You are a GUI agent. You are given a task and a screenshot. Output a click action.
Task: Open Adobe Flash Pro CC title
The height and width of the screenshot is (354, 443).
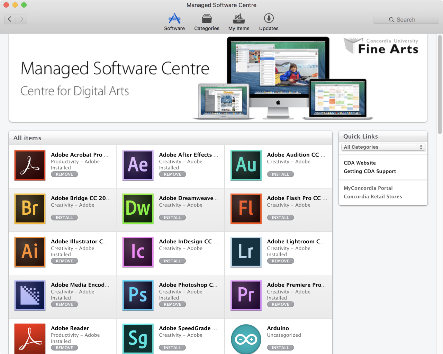coord(297,198)
